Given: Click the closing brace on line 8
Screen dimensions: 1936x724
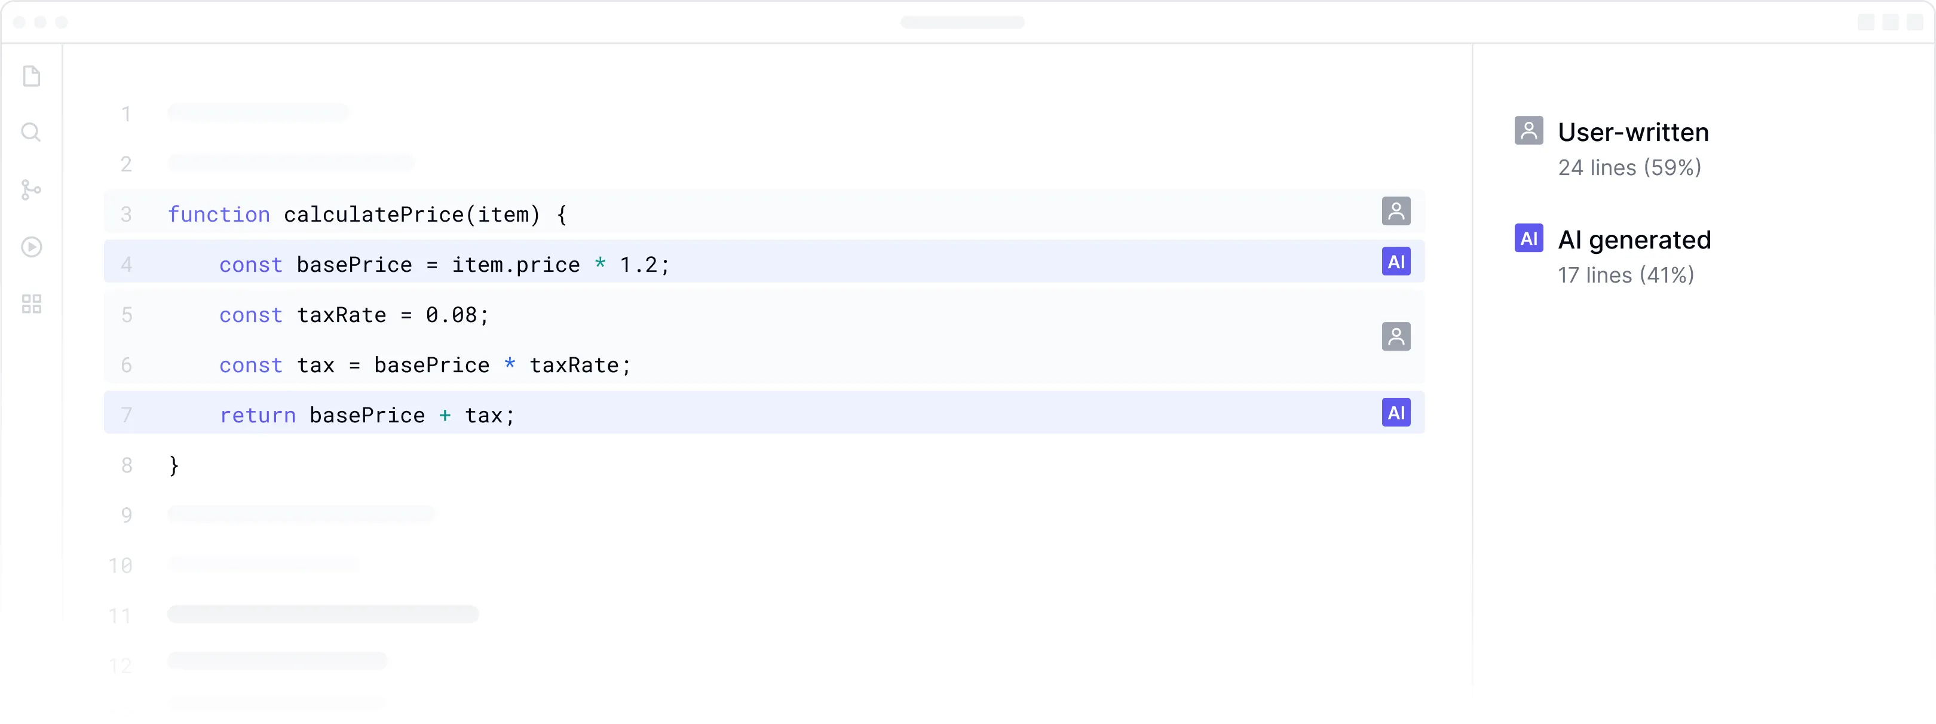Looking at the screenshot, I should coord(174,466).
